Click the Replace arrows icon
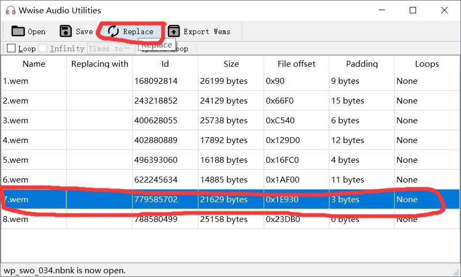The height and width of the screenshot is (277, 461). 113,31
